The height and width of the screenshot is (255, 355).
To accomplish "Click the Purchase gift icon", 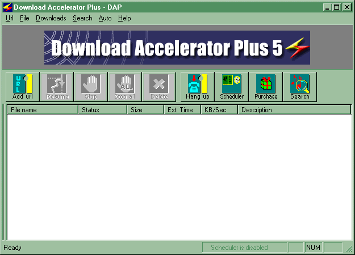I will (x=266, y=87).
